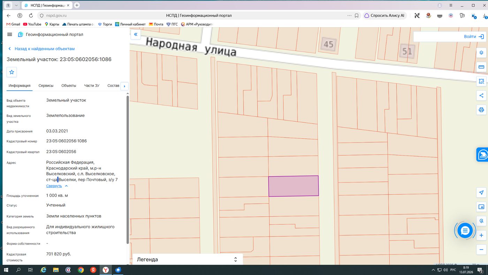The image size is (488, 275).
Task: Bookmark this page in the address bar
Action: click(357, 15)
